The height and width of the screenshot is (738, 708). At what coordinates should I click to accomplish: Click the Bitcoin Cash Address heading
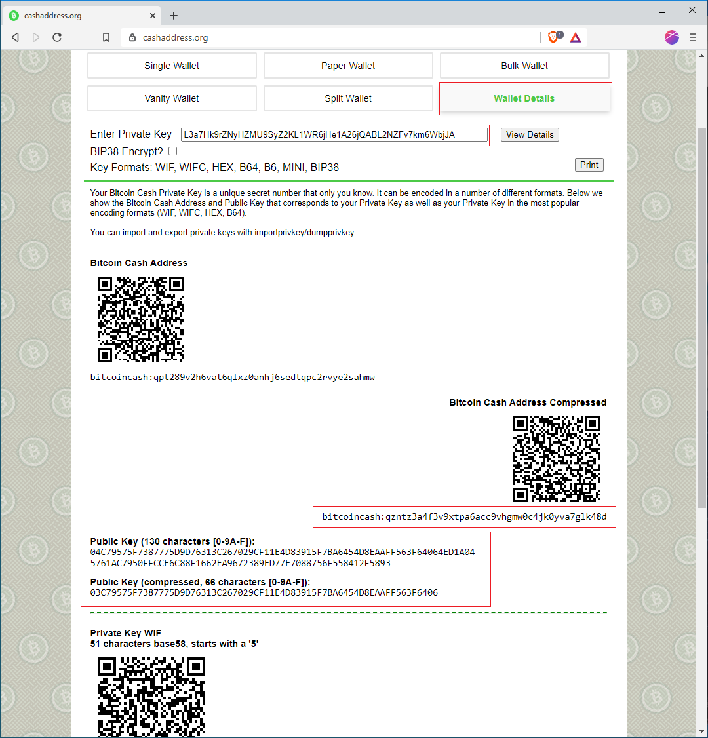[x=139, y=263]
